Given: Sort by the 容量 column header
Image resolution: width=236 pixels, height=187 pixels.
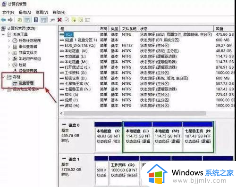Looking at the screenshot, I should 224,29.
